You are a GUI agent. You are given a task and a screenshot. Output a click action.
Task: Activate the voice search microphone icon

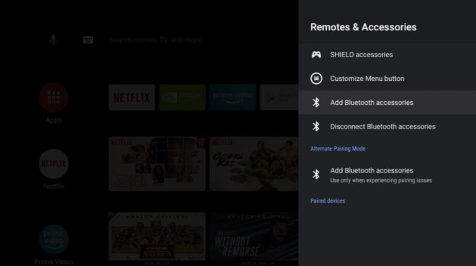53,40
